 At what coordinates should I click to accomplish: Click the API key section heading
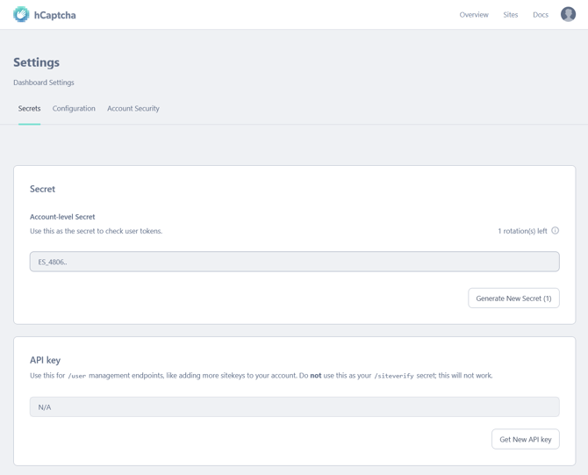[45, 360]
